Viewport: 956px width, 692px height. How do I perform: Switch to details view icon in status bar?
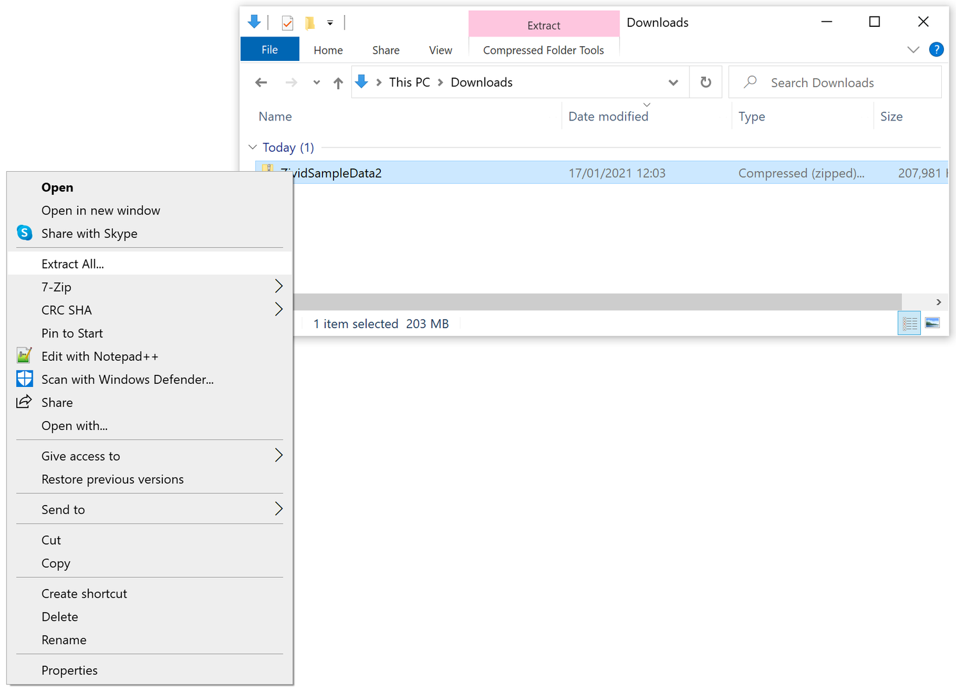tap(909, 324)
